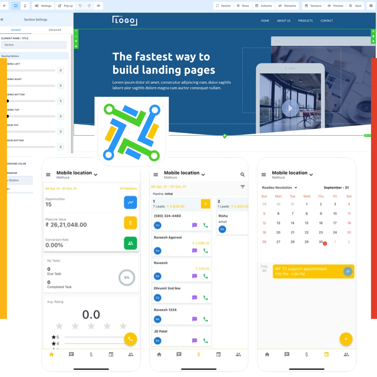Switch to mobile preview mode
Image resolution: width=377 pixels, height=377 pixels.
click(x=25, y=6)
